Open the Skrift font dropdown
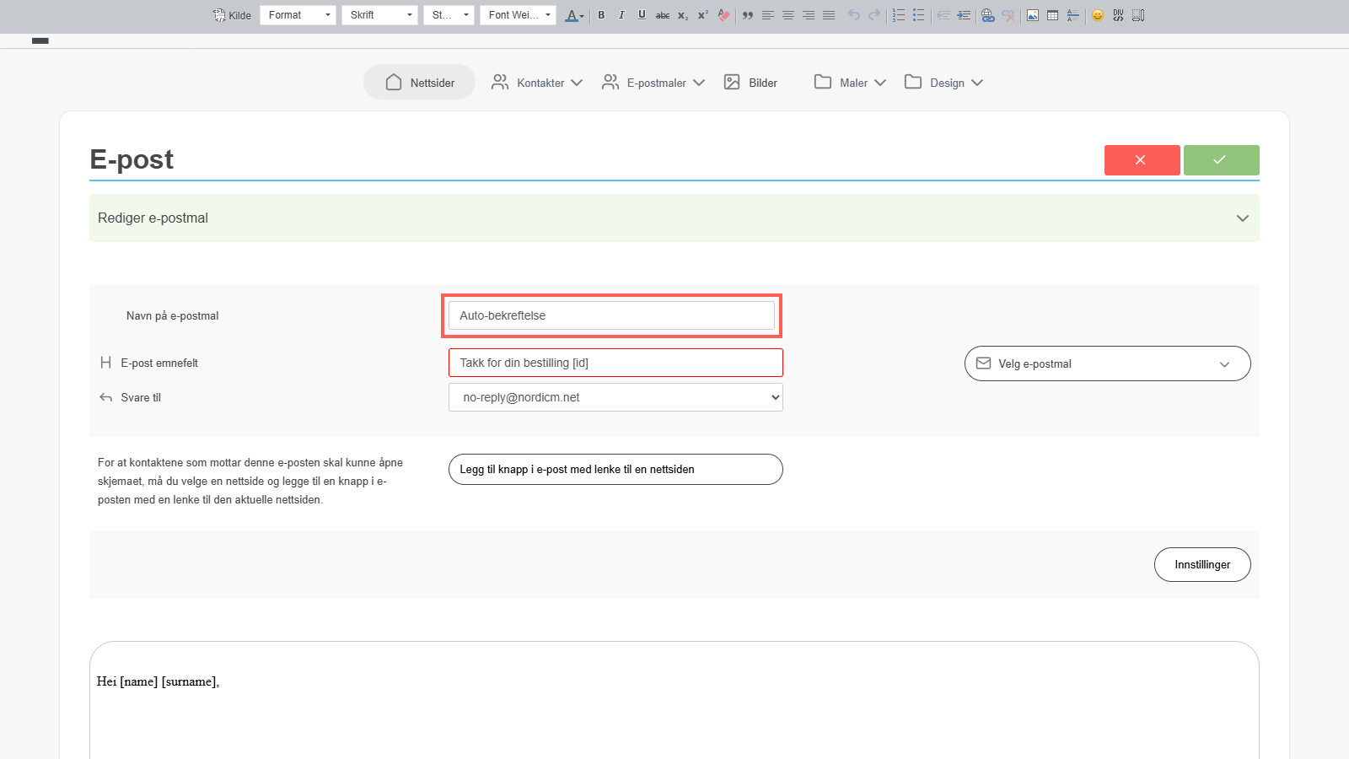This screenshot has height=759, width=1349. [379, 15]
